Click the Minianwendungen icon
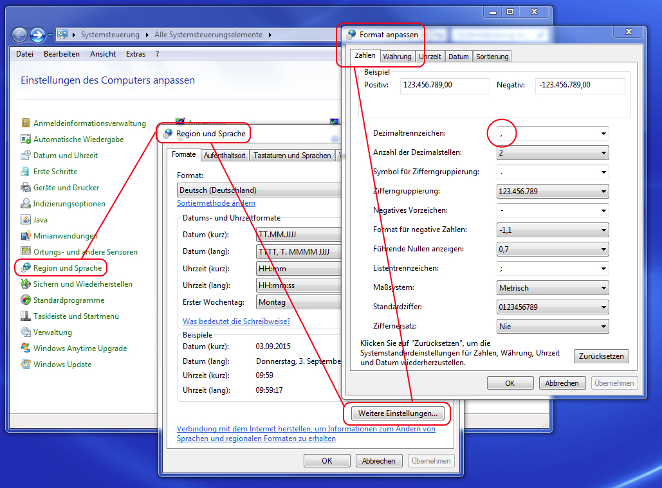662x488 pixels. [26, 235]
